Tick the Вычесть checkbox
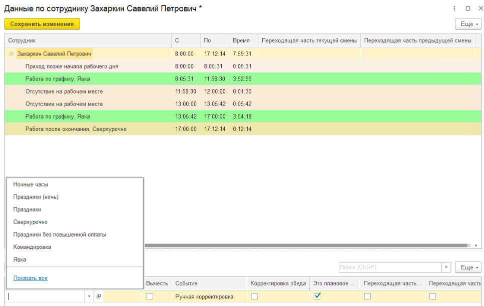Viewport: 484px width, 306px height. [x=150, y=296]
